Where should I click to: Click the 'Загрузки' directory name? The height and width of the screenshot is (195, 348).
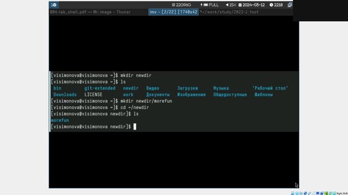(188, 88)
